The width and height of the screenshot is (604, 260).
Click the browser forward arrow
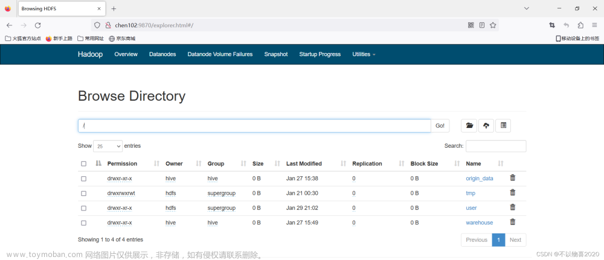pos(24,25)
